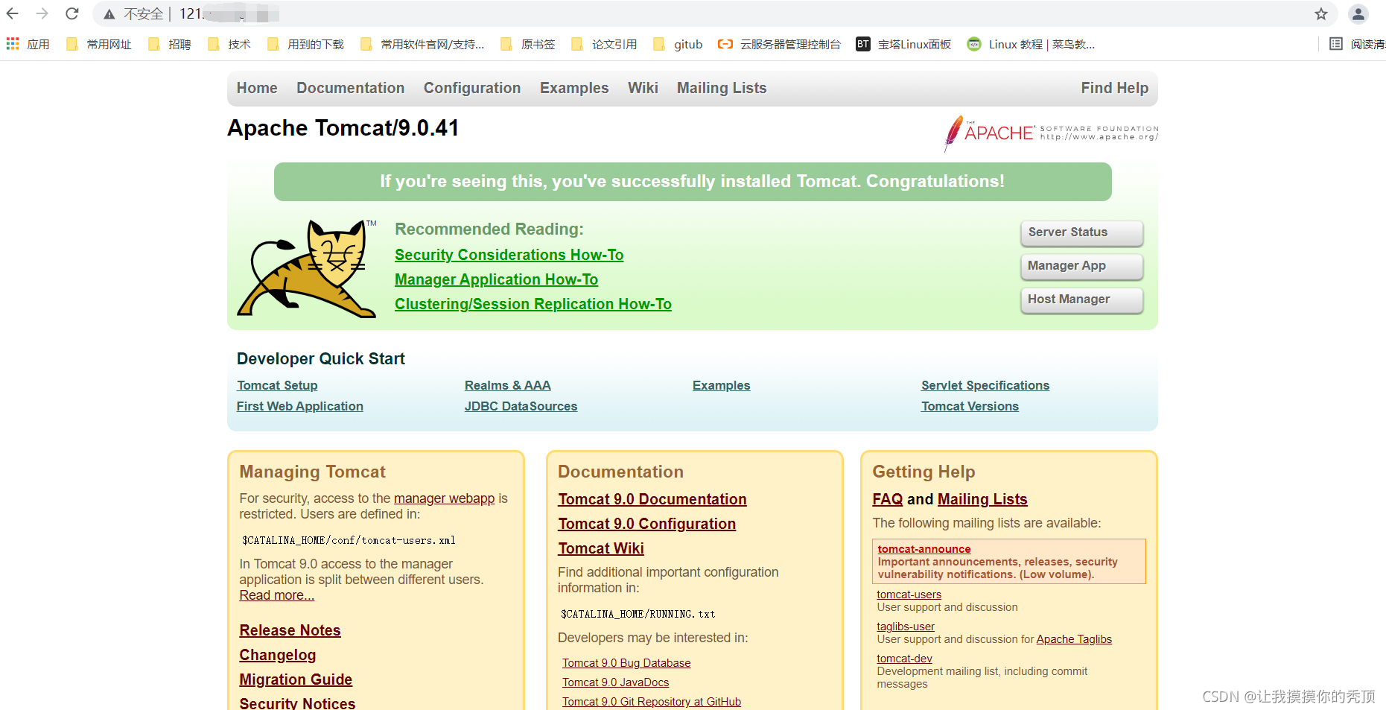Click the Host Manager button
This screenshot has width=1386, height=710.
(1081, 299)
